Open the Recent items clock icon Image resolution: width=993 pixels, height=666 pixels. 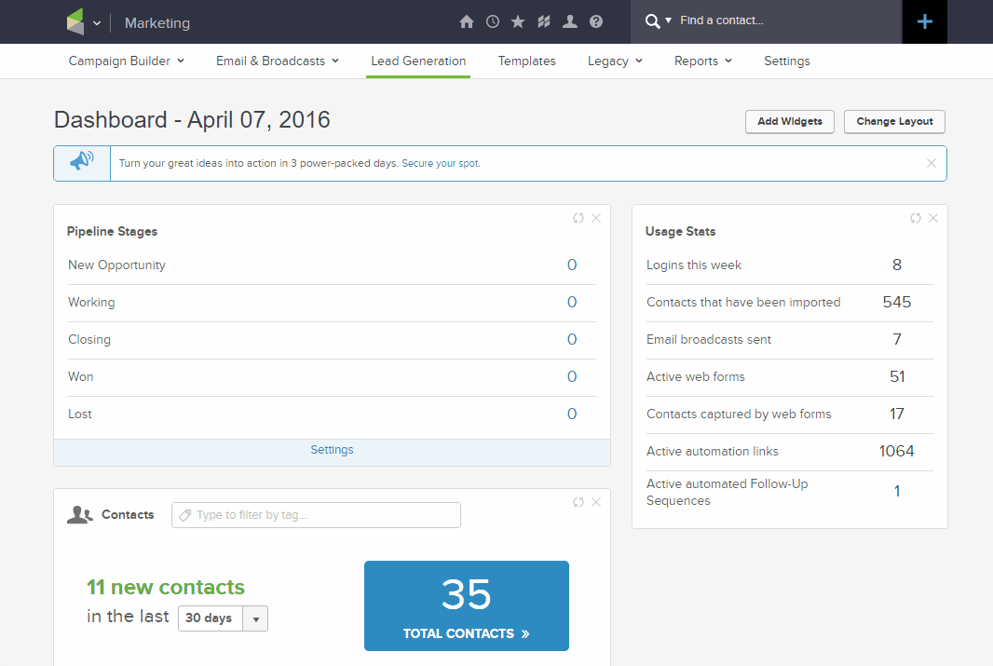(x=493, y=22)
